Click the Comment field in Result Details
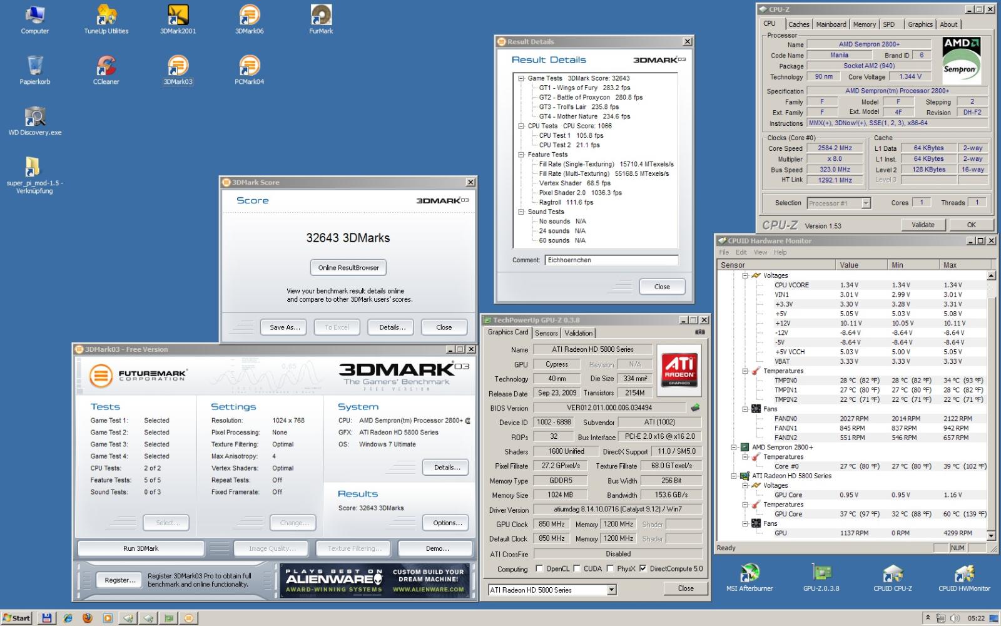The width and height of the screenshot is (1001, 626). pyautogui.click(x=611, y=260)
